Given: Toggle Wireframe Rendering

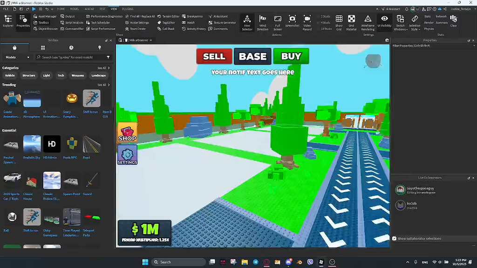Looking at the screenshot, I should coord(368,23).
